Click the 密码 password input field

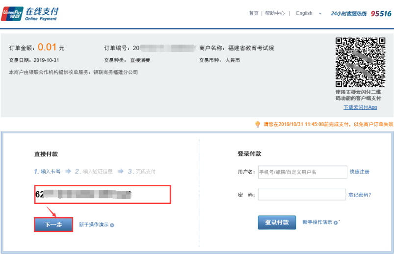click(302, 195)
